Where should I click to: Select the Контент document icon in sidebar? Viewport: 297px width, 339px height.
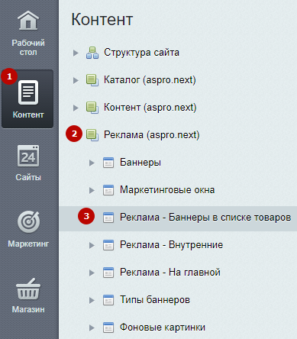tap(28, 92)
